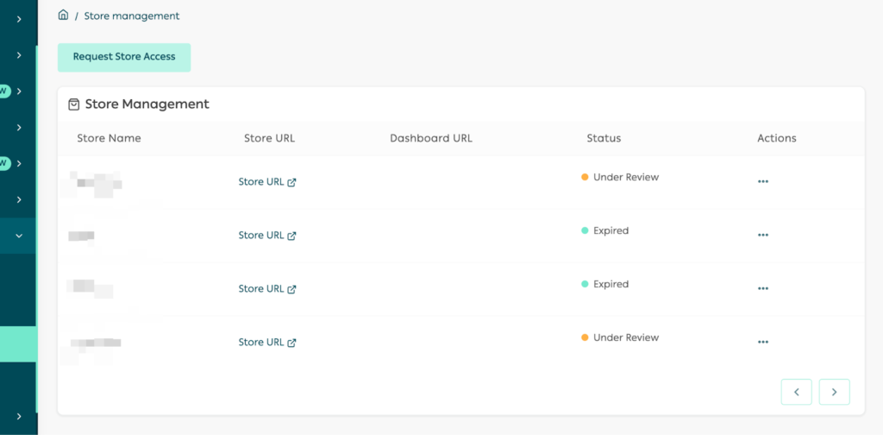Click the first Expired status label
This screenshot has width=883, height=435.
click(x=604, y=230)
